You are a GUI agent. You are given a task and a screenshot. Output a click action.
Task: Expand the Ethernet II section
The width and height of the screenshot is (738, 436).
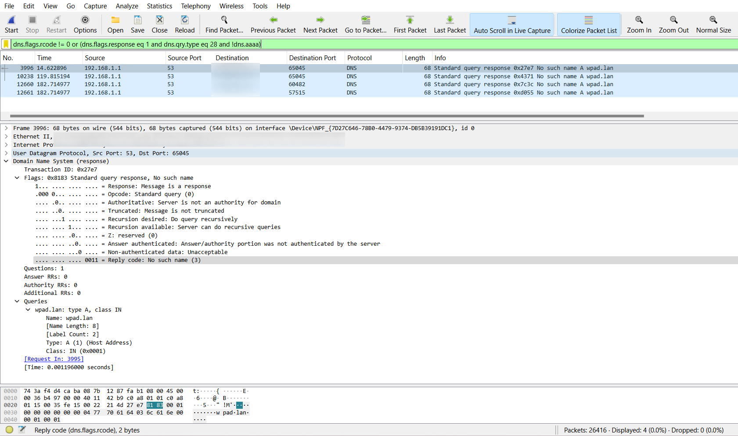point(6,136)
